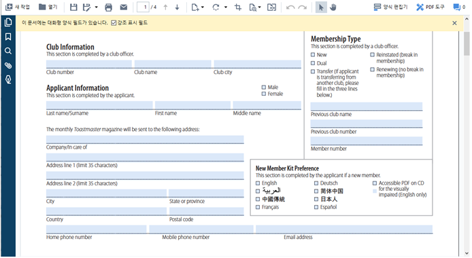The width and height of the screenshot is (472, 258).
Task: Toggle the 강조 표시 필드 checkbox
Action: tap(114, 23)
